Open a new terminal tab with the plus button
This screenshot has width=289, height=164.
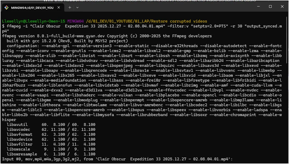tap(70, 8)
